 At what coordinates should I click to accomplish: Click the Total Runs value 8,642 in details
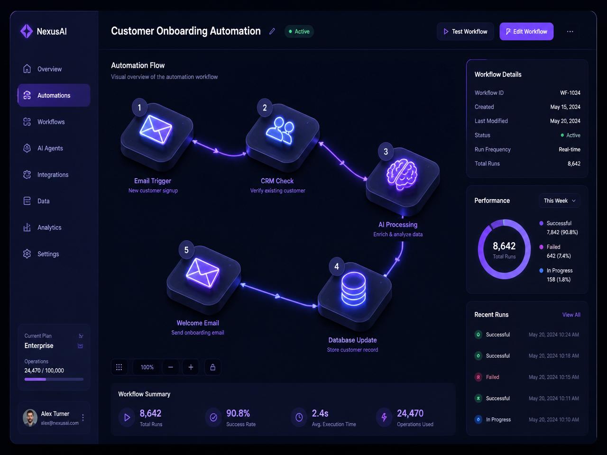tap(574, 164)
